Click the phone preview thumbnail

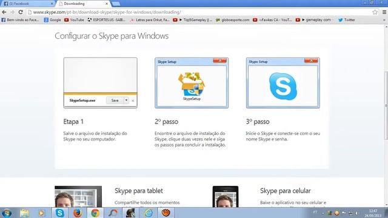(226, 197)
